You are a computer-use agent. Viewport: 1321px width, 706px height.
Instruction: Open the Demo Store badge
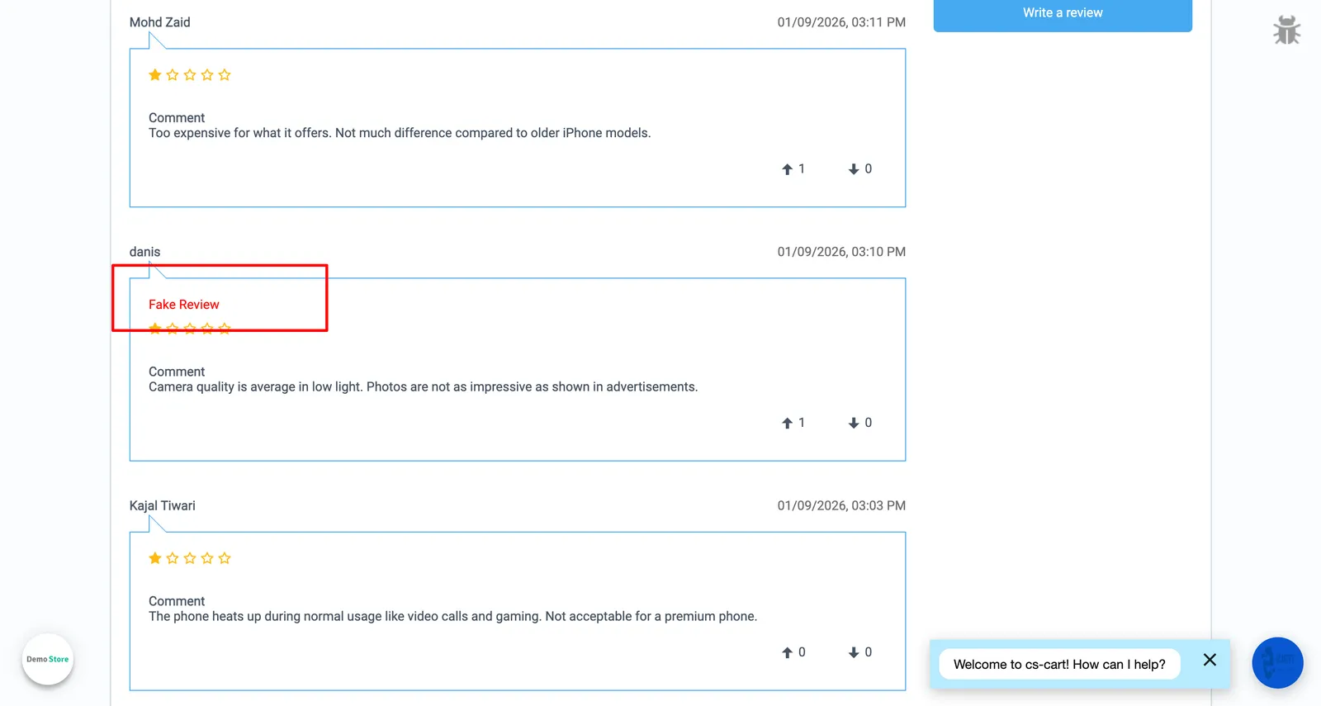(48, 659)
